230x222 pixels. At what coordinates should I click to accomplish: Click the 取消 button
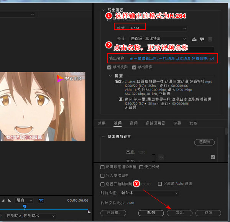[208, 213]
